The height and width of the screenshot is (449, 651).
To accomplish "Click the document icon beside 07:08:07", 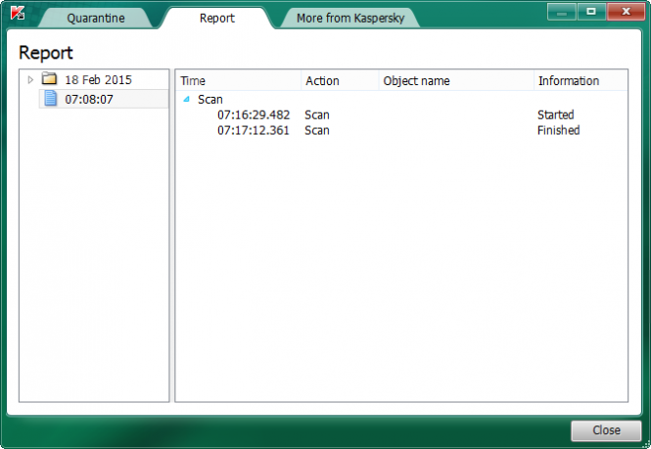I will coord(50,99).
